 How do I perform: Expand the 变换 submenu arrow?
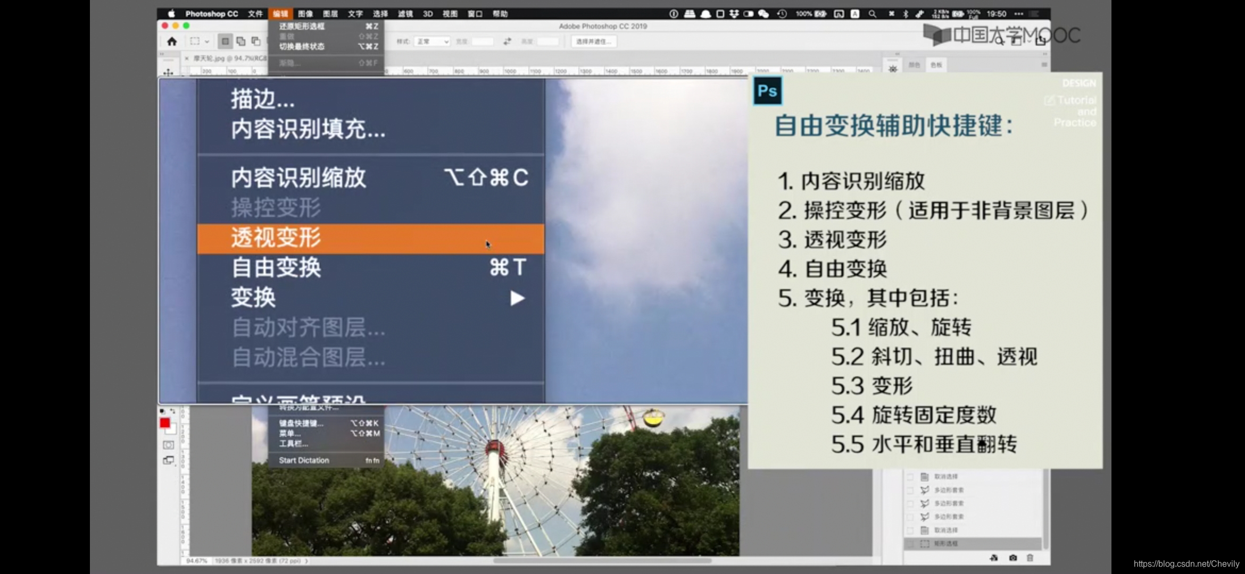pyautogui.click(x=517, y=298)
